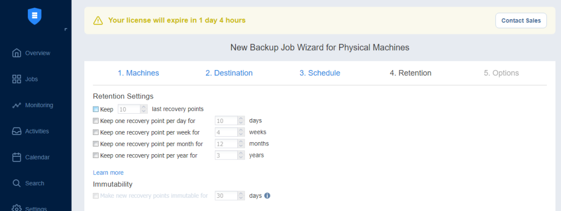Enable Keep last recovery points checkbox
This screenshot has height=211, width=561.
pos(95,109)
